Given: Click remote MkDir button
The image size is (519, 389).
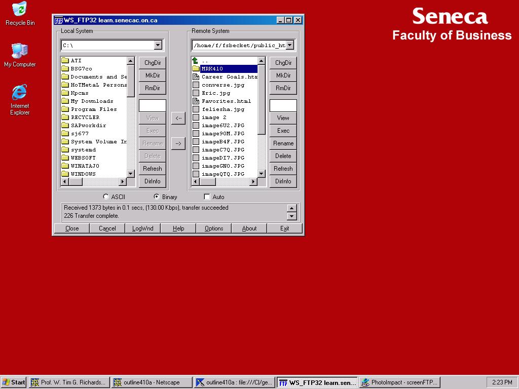Looking at the screenshot, I should click(283, 75).
